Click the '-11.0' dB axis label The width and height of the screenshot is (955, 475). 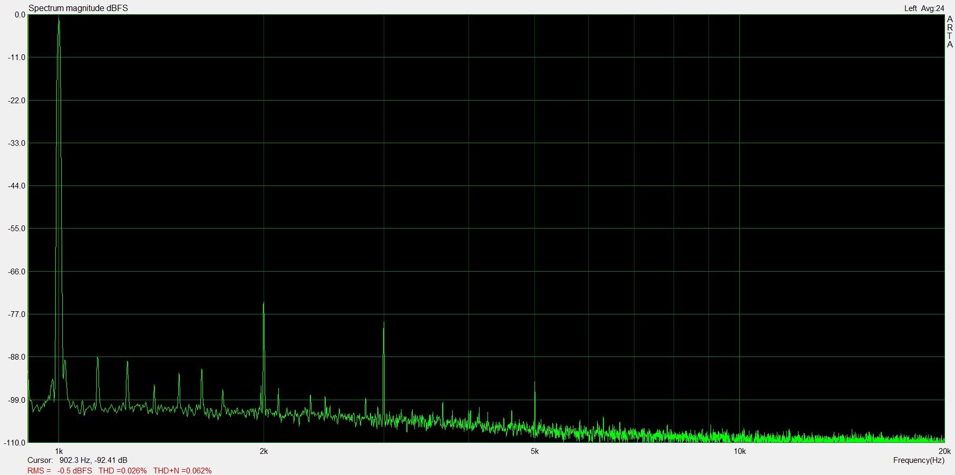17,57
